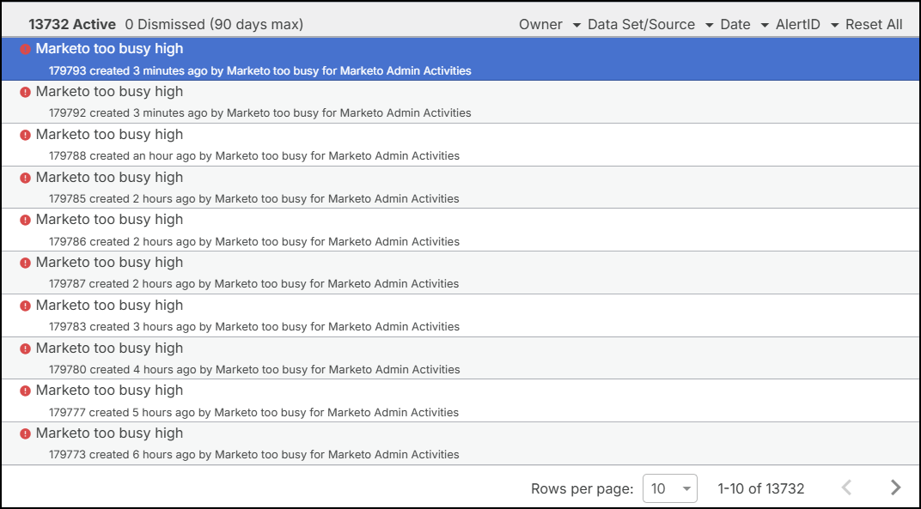This screenshot has width=921, height=509.
Task: Open the AlertID filter dropdown
Action: pyautogui.click(x=807, y=25)
